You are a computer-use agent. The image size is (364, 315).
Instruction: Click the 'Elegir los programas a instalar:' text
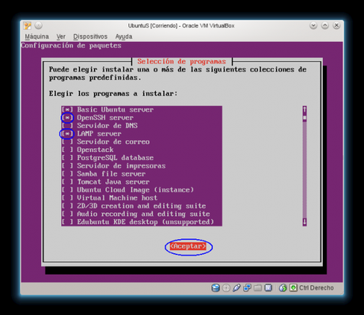click(113, 93)
